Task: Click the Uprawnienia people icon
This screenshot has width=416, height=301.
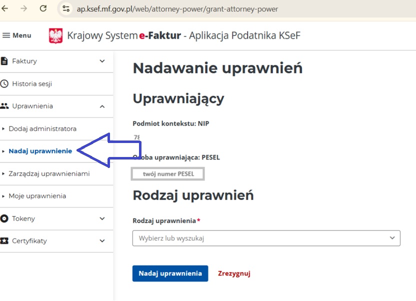Action: point(4,106)
